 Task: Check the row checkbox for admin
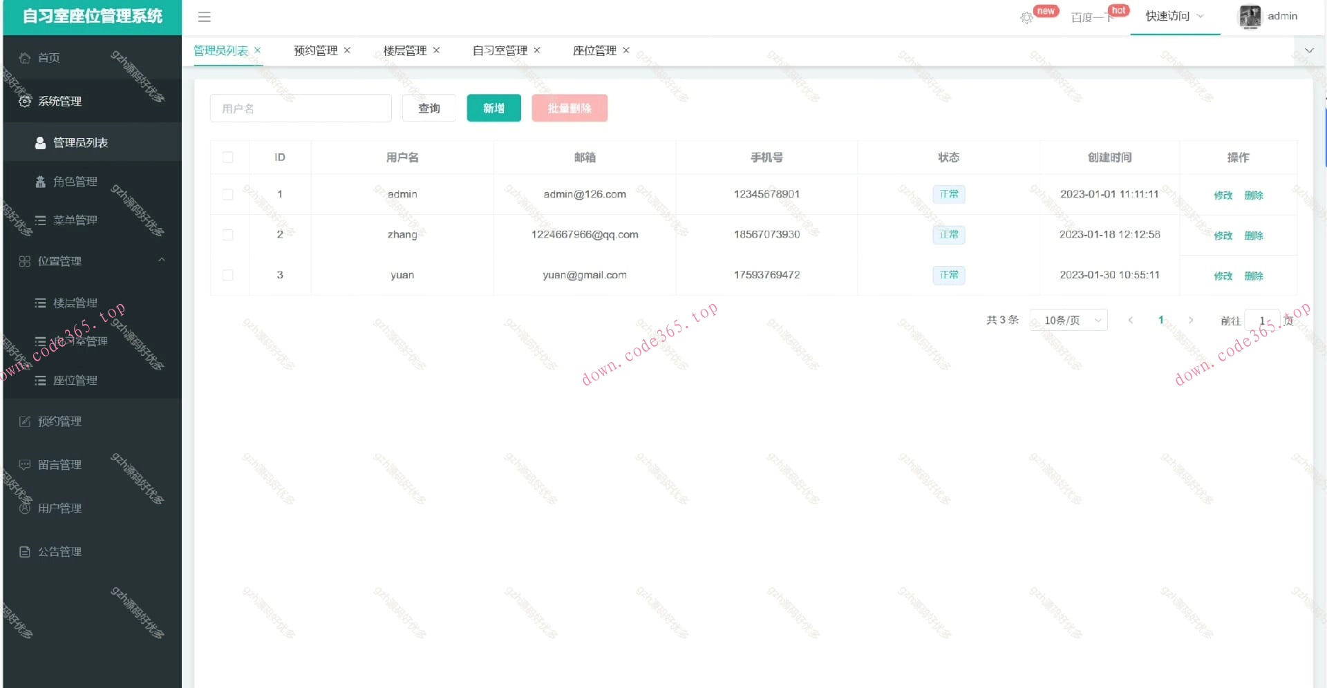(228, 195)
